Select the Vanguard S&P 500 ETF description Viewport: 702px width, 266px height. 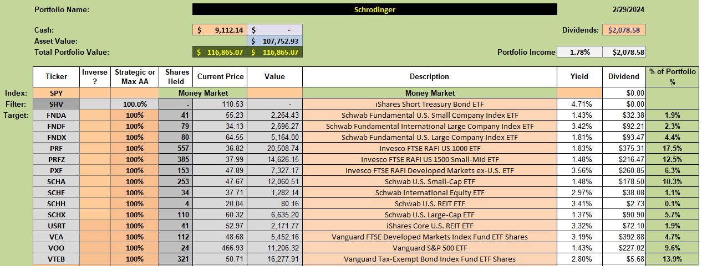429,248
